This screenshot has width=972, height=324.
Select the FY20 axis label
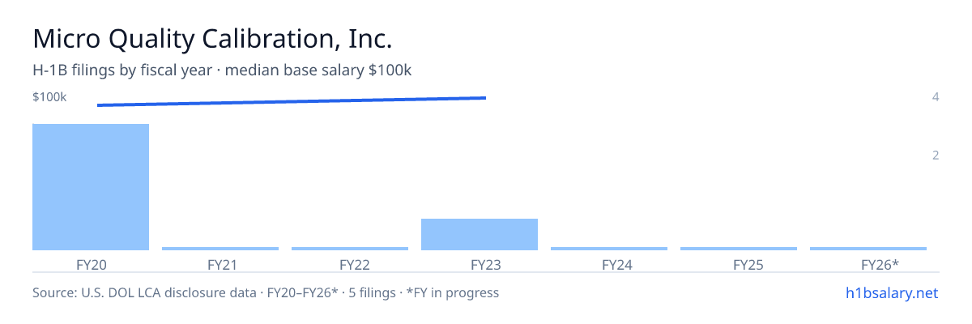91,264
